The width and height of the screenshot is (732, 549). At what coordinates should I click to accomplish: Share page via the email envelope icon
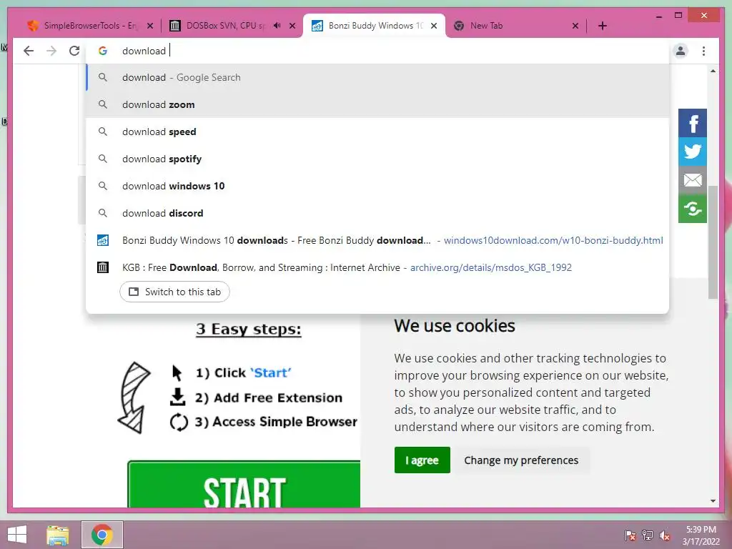click(692, 180)
